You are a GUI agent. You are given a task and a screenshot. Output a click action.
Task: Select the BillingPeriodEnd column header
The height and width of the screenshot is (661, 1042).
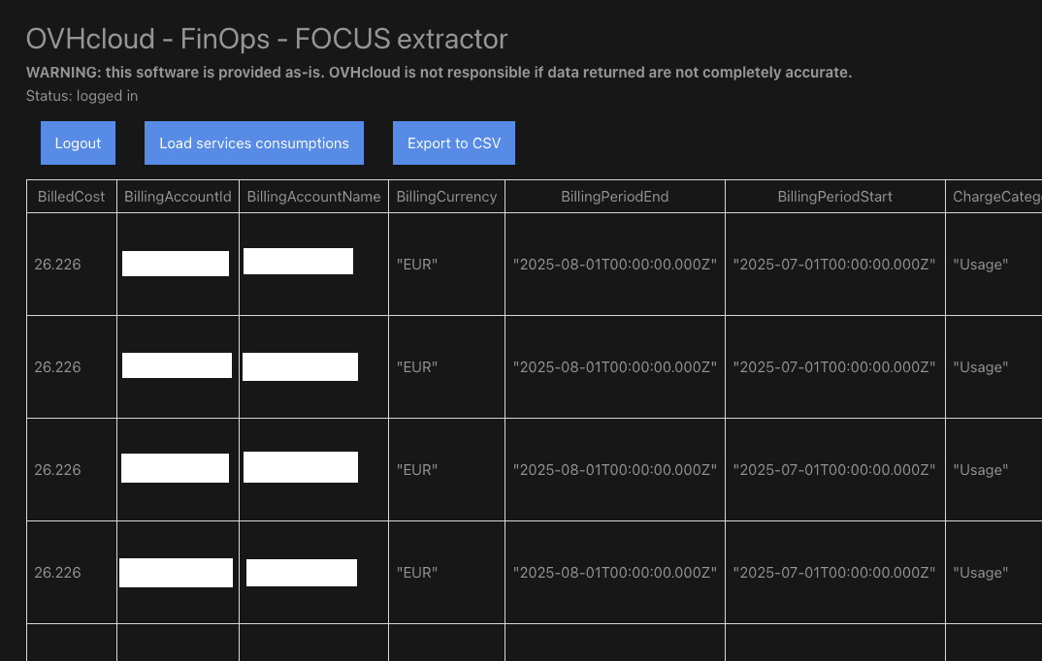[x=615, y=197]
